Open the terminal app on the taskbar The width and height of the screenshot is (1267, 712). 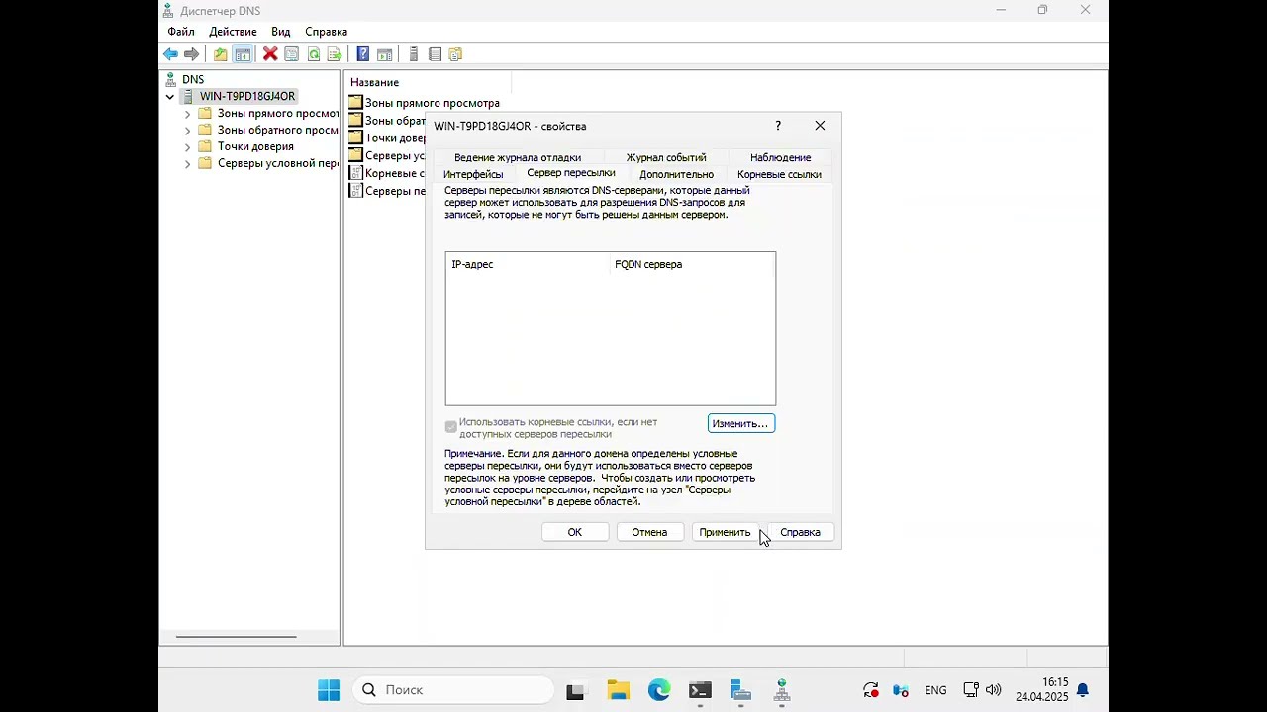(700, 690)
